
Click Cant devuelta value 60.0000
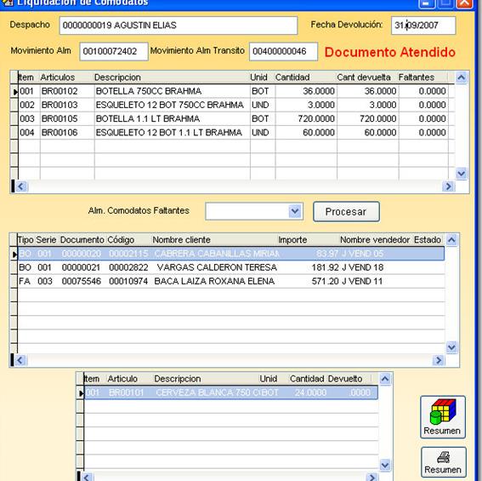point(380,133)
